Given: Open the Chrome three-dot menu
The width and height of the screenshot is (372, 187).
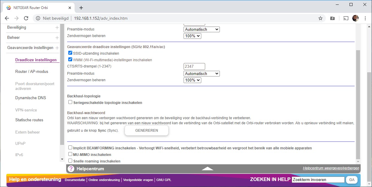Looking at the screenshot, I should point(365,18).
